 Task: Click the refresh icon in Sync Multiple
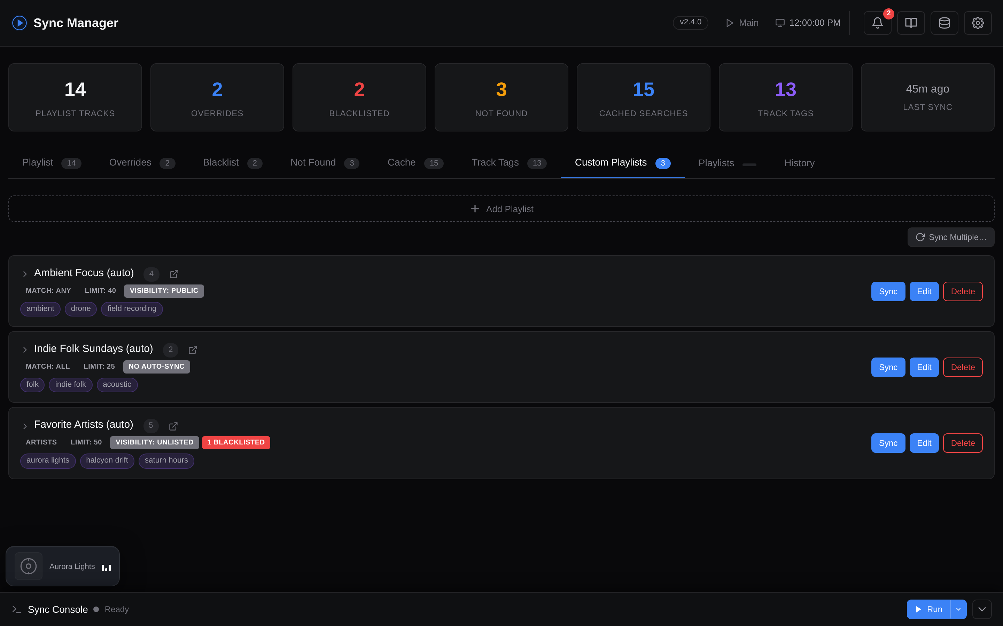point(920,237)
